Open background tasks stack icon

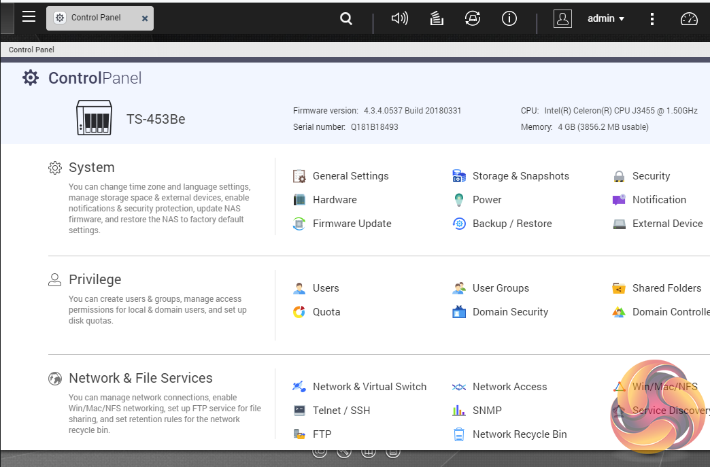[437, 19]
